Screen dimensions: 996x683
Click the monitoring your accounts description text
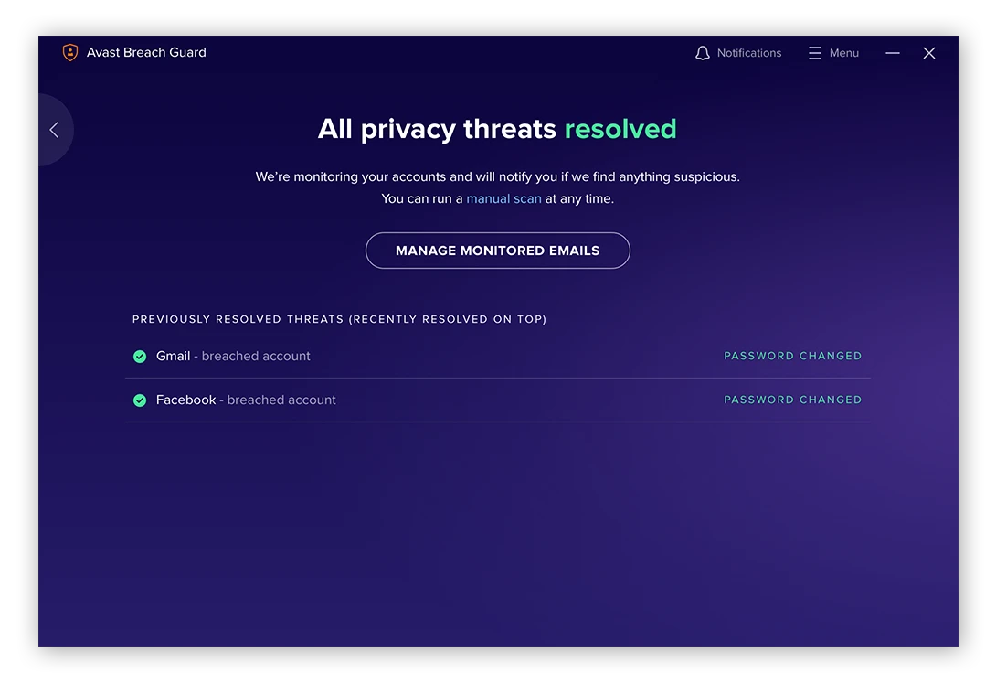[497, 176]
